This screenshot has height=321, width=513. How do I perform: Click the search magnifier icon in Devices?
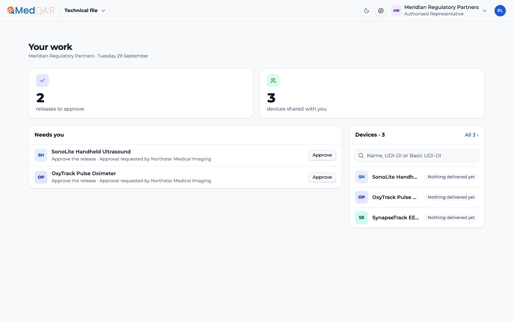pos(361,155)
